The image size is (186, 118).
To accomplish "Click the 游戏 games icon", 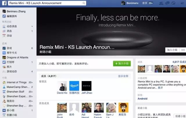I will 4,48.
